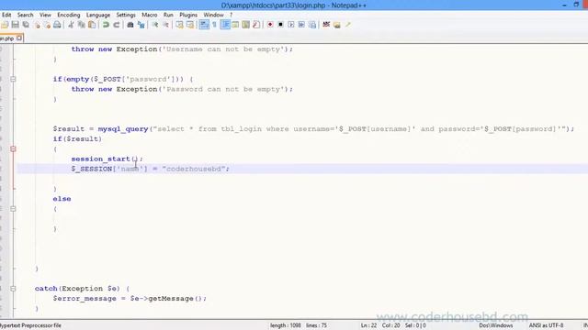Collapse the else block fold marker
The height and width of the screenshot is (330, 588).
[13, 209]
